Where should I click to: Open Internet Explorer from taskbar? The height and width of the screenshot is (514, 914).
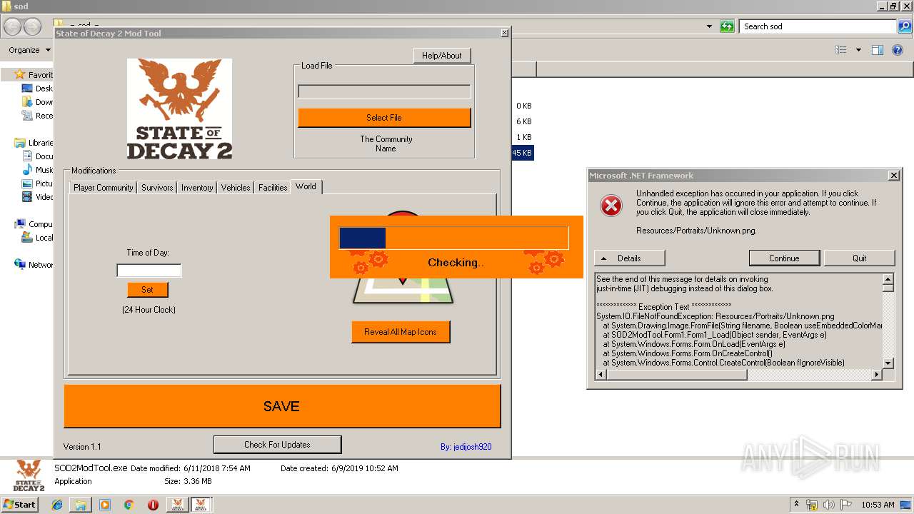coord(57,505)
